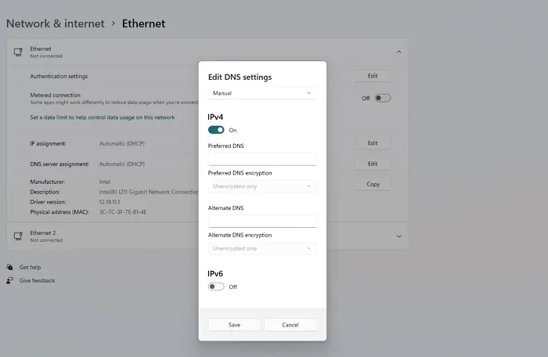Open the Get help icon
This screenshot has width=548, height=357.
point(9,267)
